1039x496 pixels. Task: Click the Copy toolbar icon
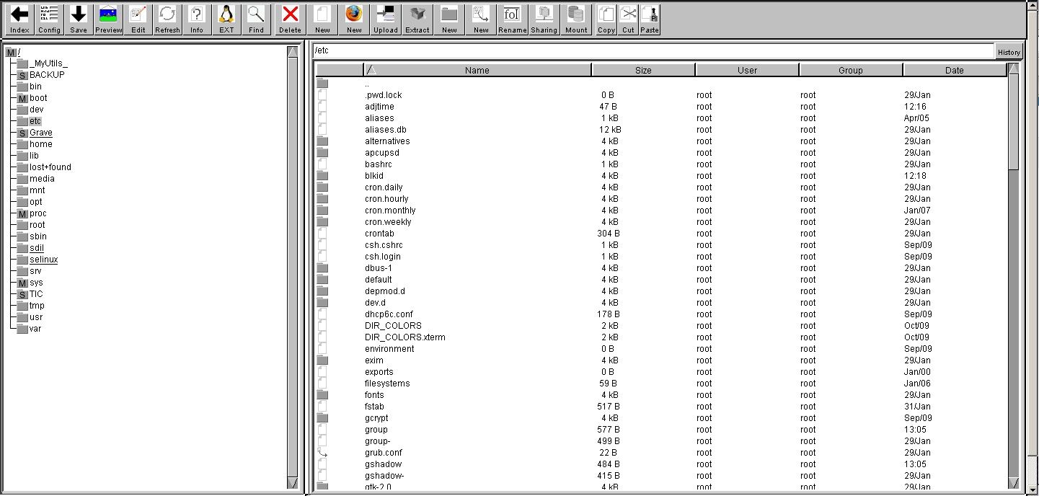[606, 19]
